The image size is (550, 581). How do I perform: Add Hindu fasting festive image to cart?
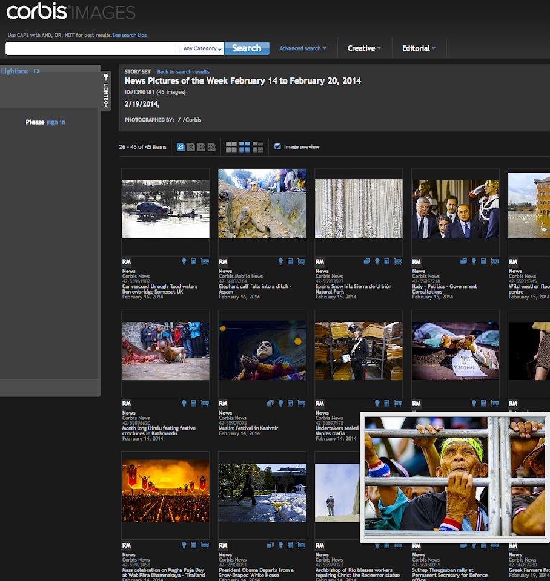(x=205, y=404)
